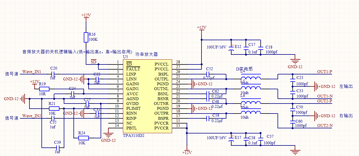Click capacitor C20 on Wave_IN1 line
This screenshot has width=359, height=156.
pos(53,74)
